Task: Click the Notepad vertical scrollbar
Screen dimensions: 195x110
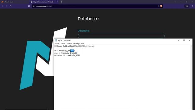Action: pos(191,77)
